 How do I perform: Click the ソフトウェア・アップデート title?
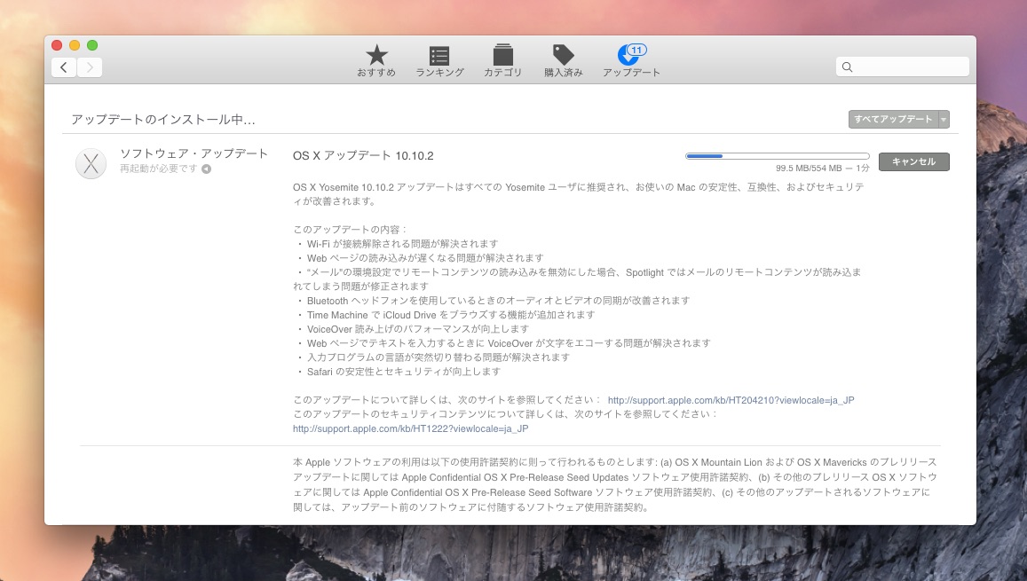click(x=194, y=153)
